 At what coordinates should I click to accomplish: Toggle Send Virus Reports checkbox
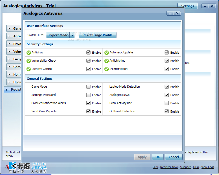coord(88,111)
